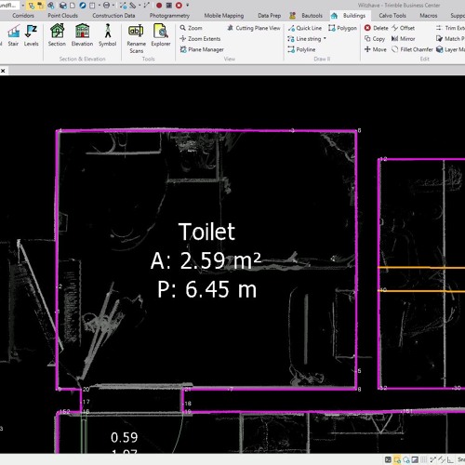Select the Polygon draw tool

click(342, 28)
